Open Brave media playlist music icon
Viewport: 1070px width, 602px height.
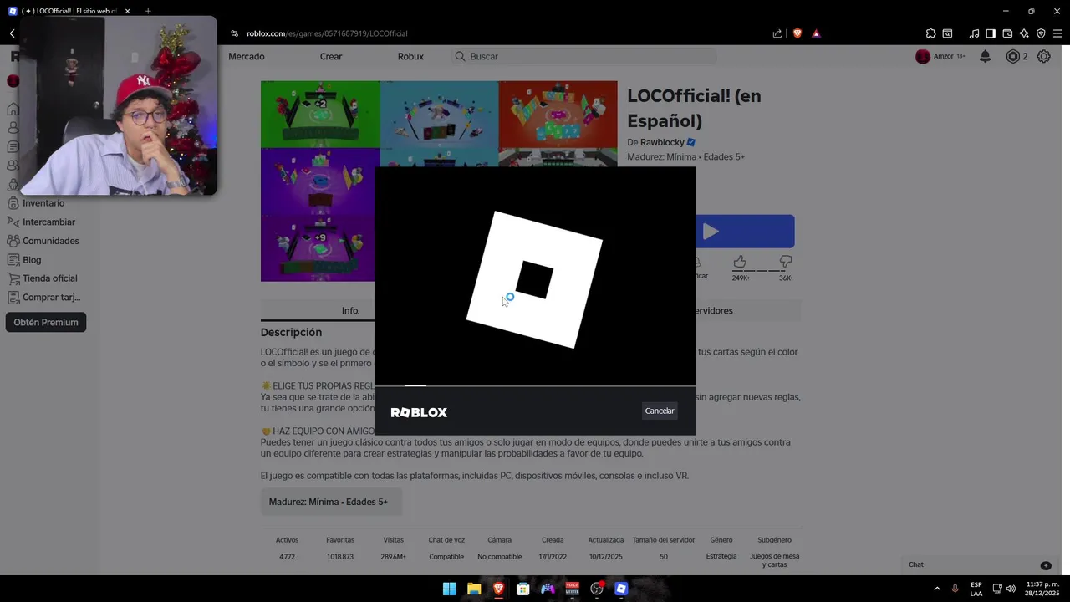974,33
